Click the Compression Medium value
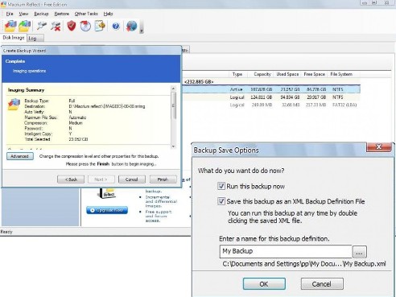The image size is (396, 297). pyautogui.click(x=76, y=123)
